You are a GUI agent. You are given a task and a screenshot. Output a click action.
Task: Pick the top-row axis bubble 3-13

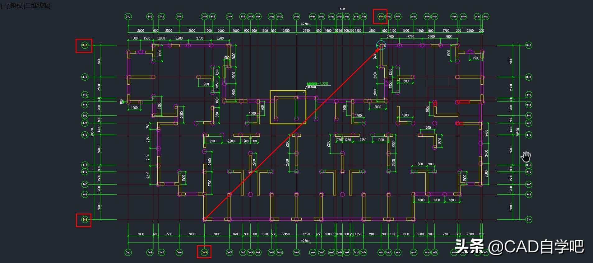point(297,16)
